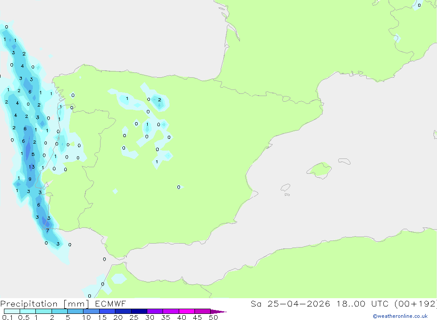Image resolution: width=437 pixels, height=320 pixels.
Task: Click the 25–30 mm navy legend box
Action: tap(139, 311)
